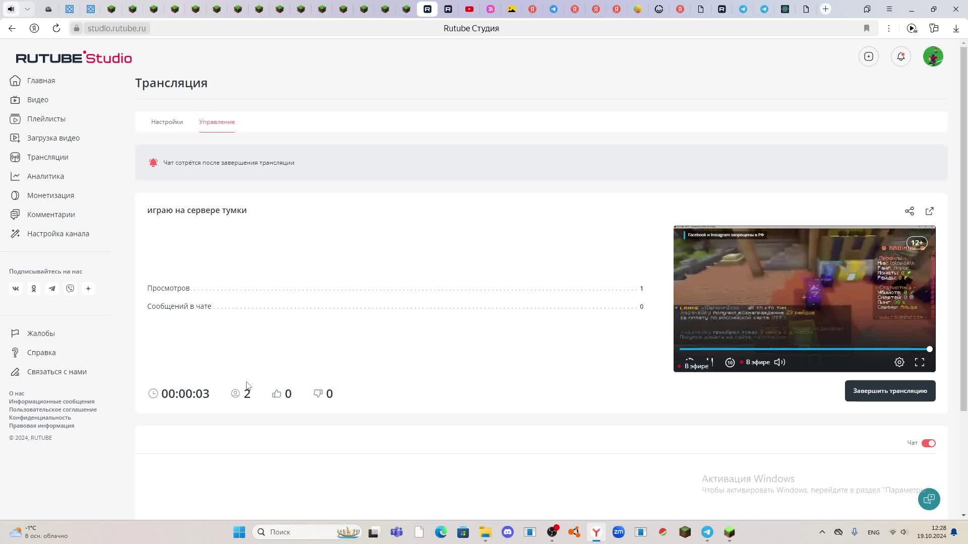Image resolution: width=968 pixels, height=544 pixels.
Task: Click the add content plus icon
Action: point(868,56)
